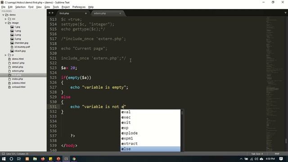288x162 pixels.
Task: Choose explode from autocomplete list
Action: coord(150,133)
